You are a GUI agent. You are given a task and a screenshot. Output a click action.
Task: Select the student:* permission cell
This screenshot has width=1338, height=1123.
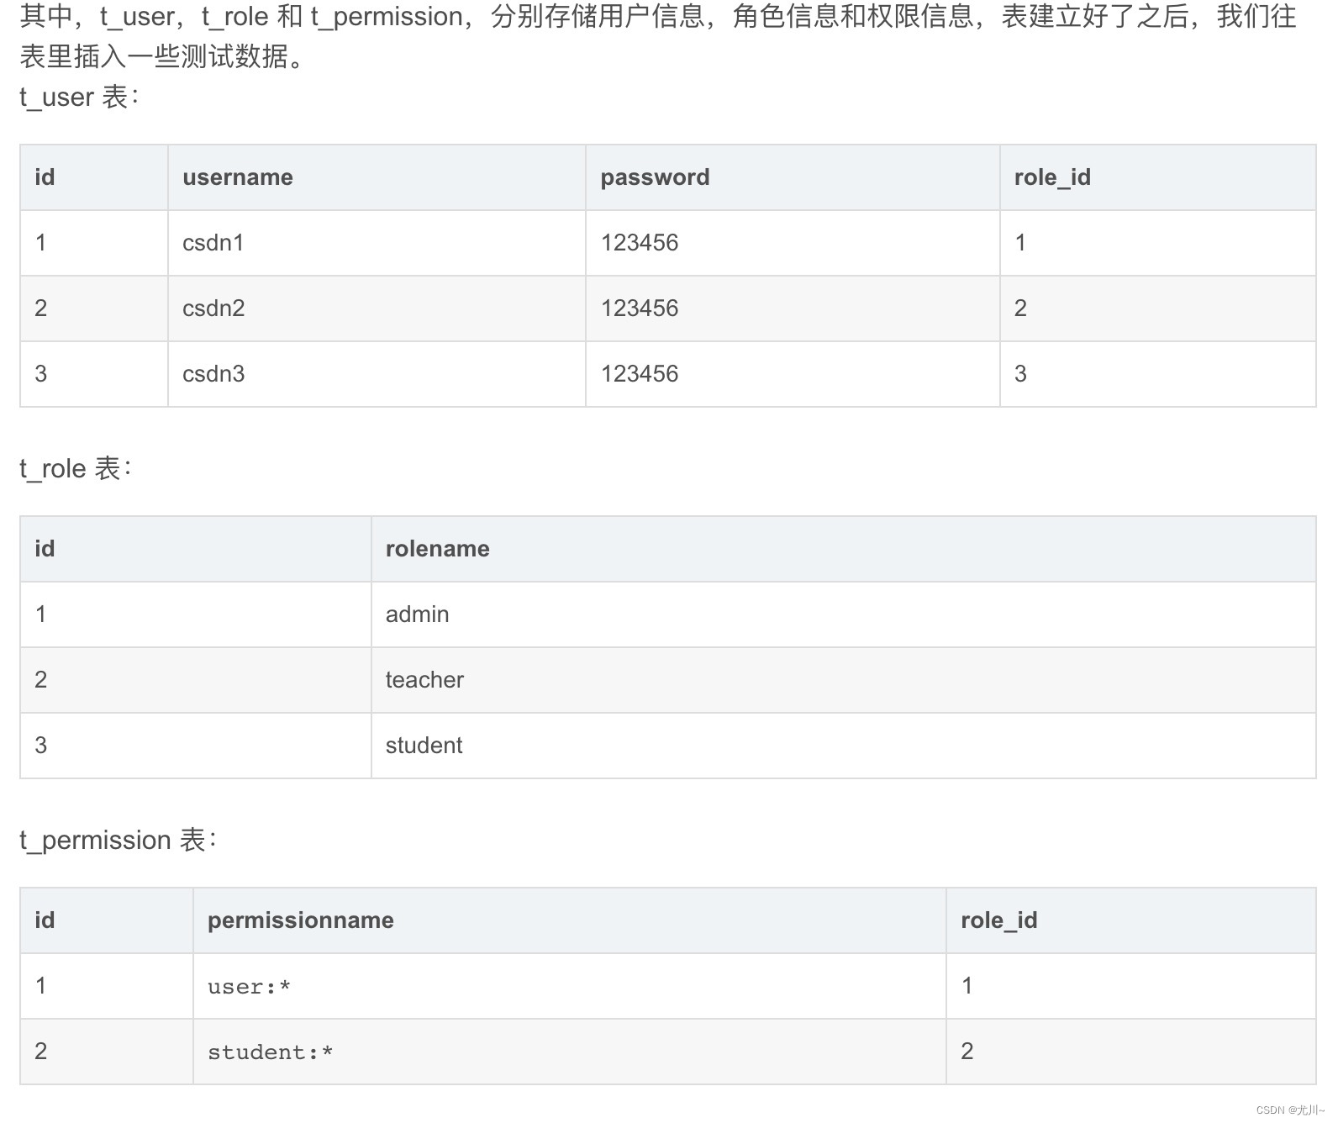pyautogui.click(x=570, y=1052)
